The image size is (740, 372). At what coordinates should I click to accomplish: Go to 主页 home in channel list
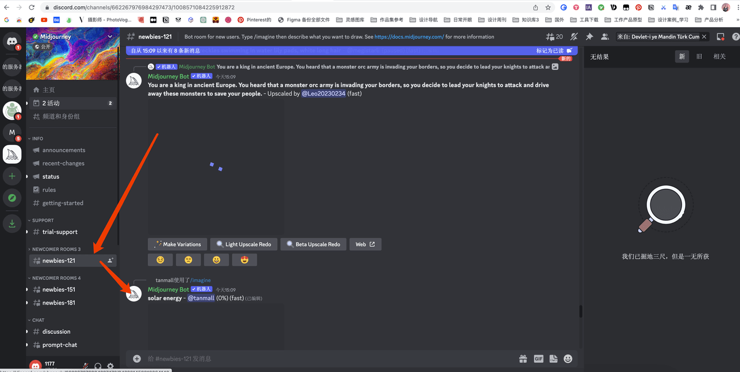point(73,90)
